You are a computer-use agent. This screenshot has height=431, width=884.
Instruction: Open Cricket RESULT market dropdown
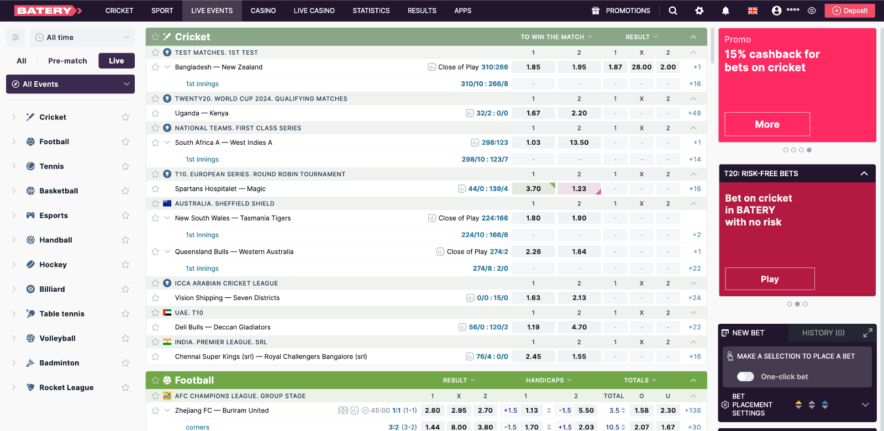[641, 37]
